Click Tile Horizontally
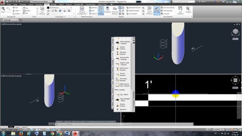This screenshot has width=242, height=136. pos(168,8)
